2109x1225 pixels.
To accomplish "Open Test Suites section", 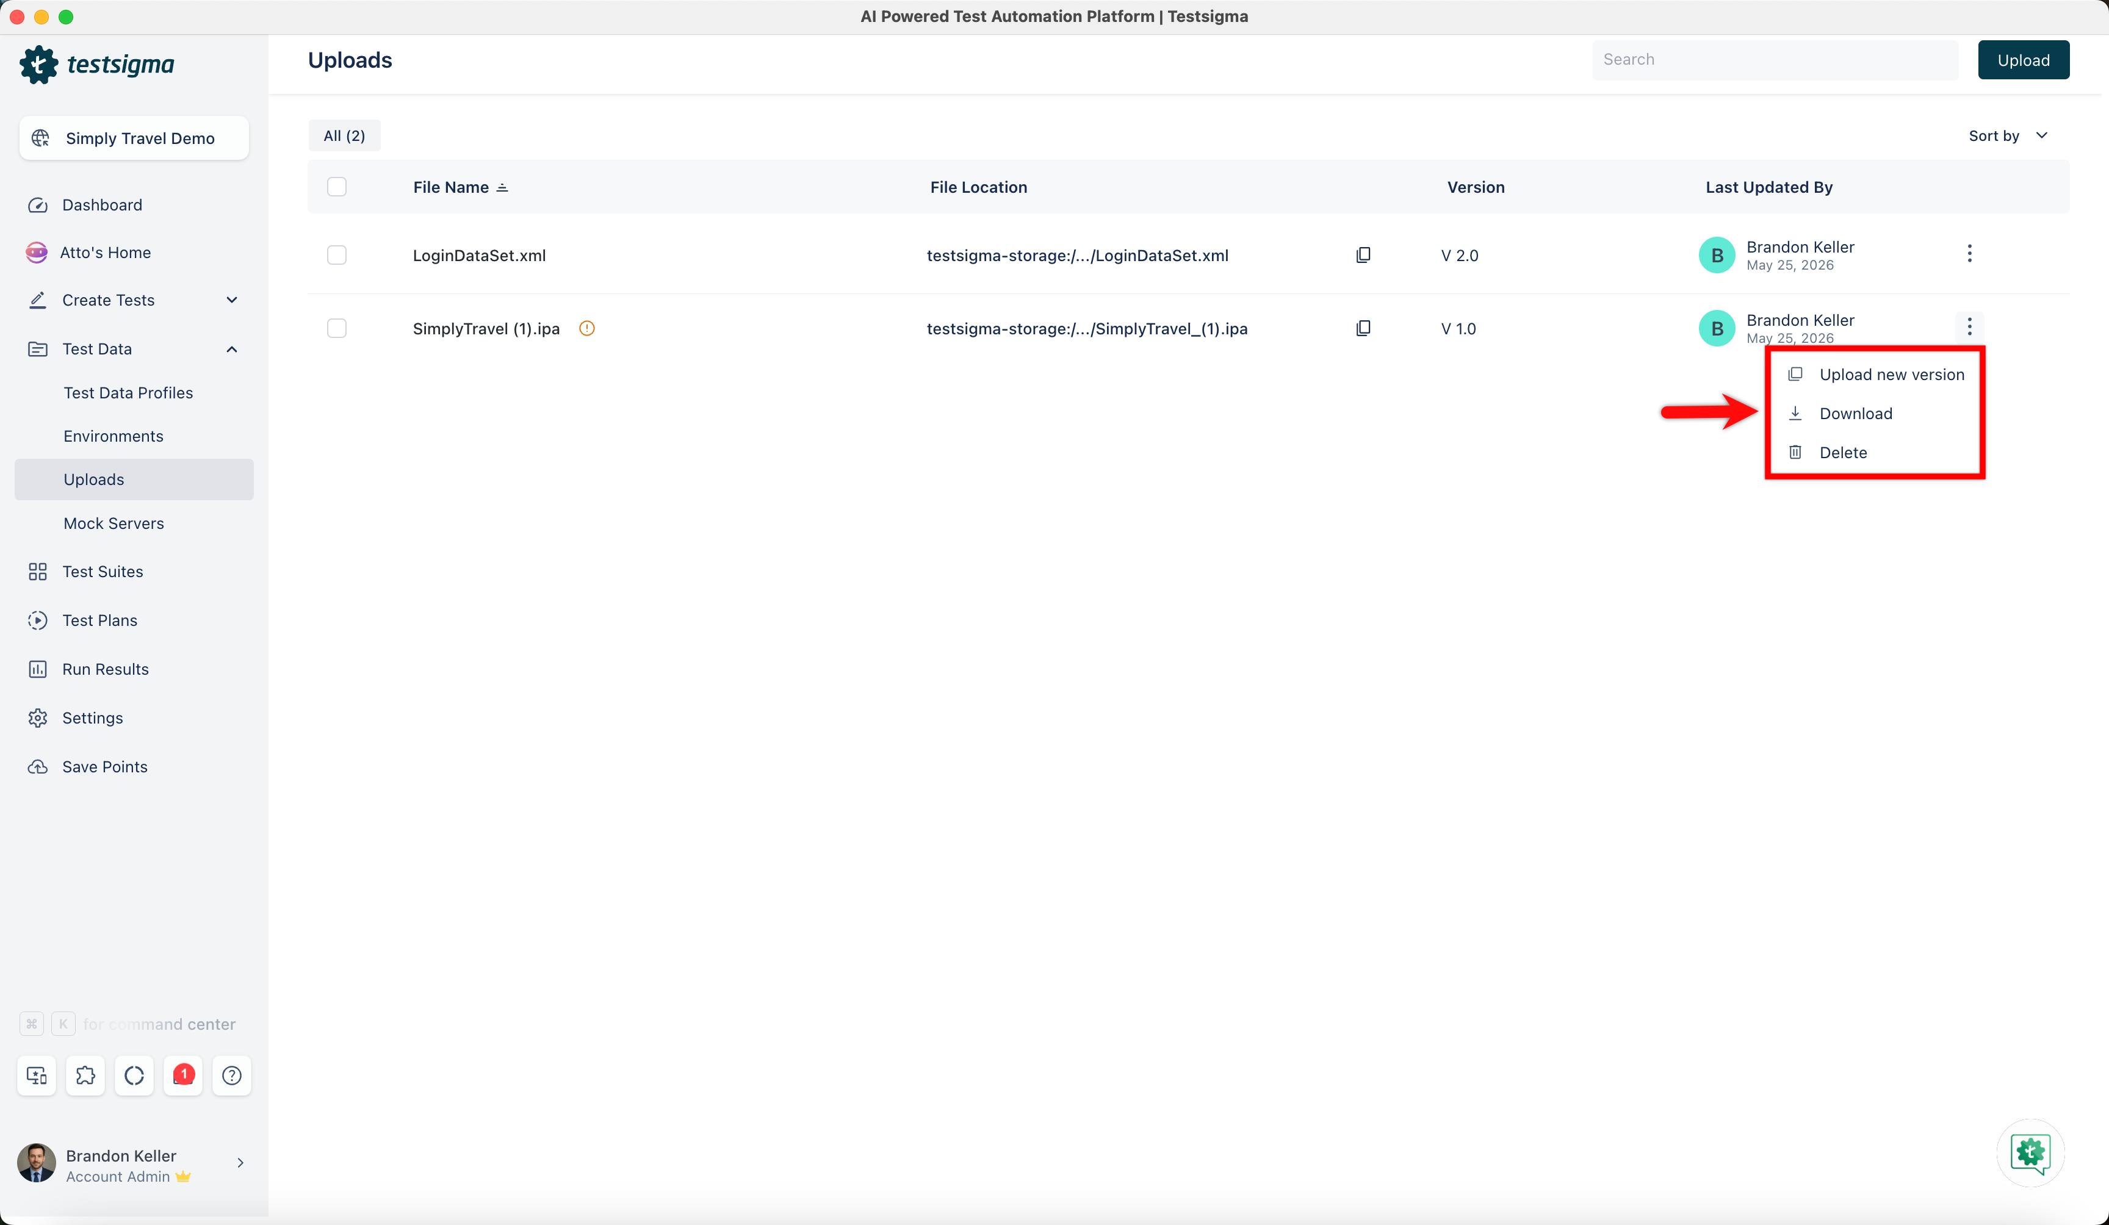I will (x=103, y=572).
